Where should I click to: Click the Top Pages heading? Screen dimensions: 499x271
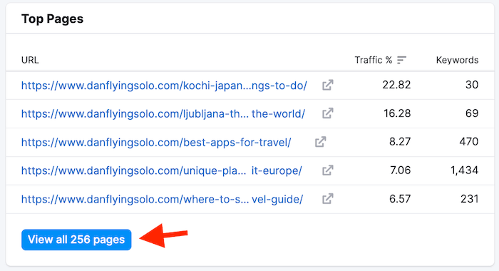point(52,19)
